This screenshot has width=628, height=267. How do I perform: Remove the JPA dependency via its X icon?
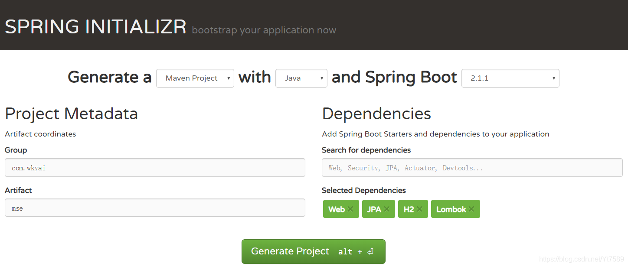tap(386, 209)
